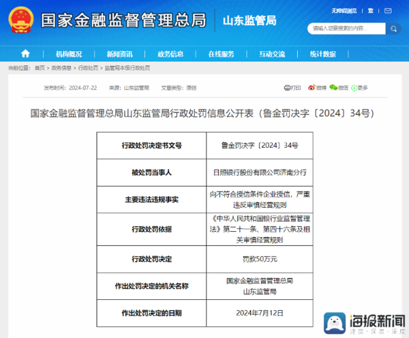Click authority cell with 山东监管局 in table
Viewport: 409px width, 338px height.
(x=260, y=286)
